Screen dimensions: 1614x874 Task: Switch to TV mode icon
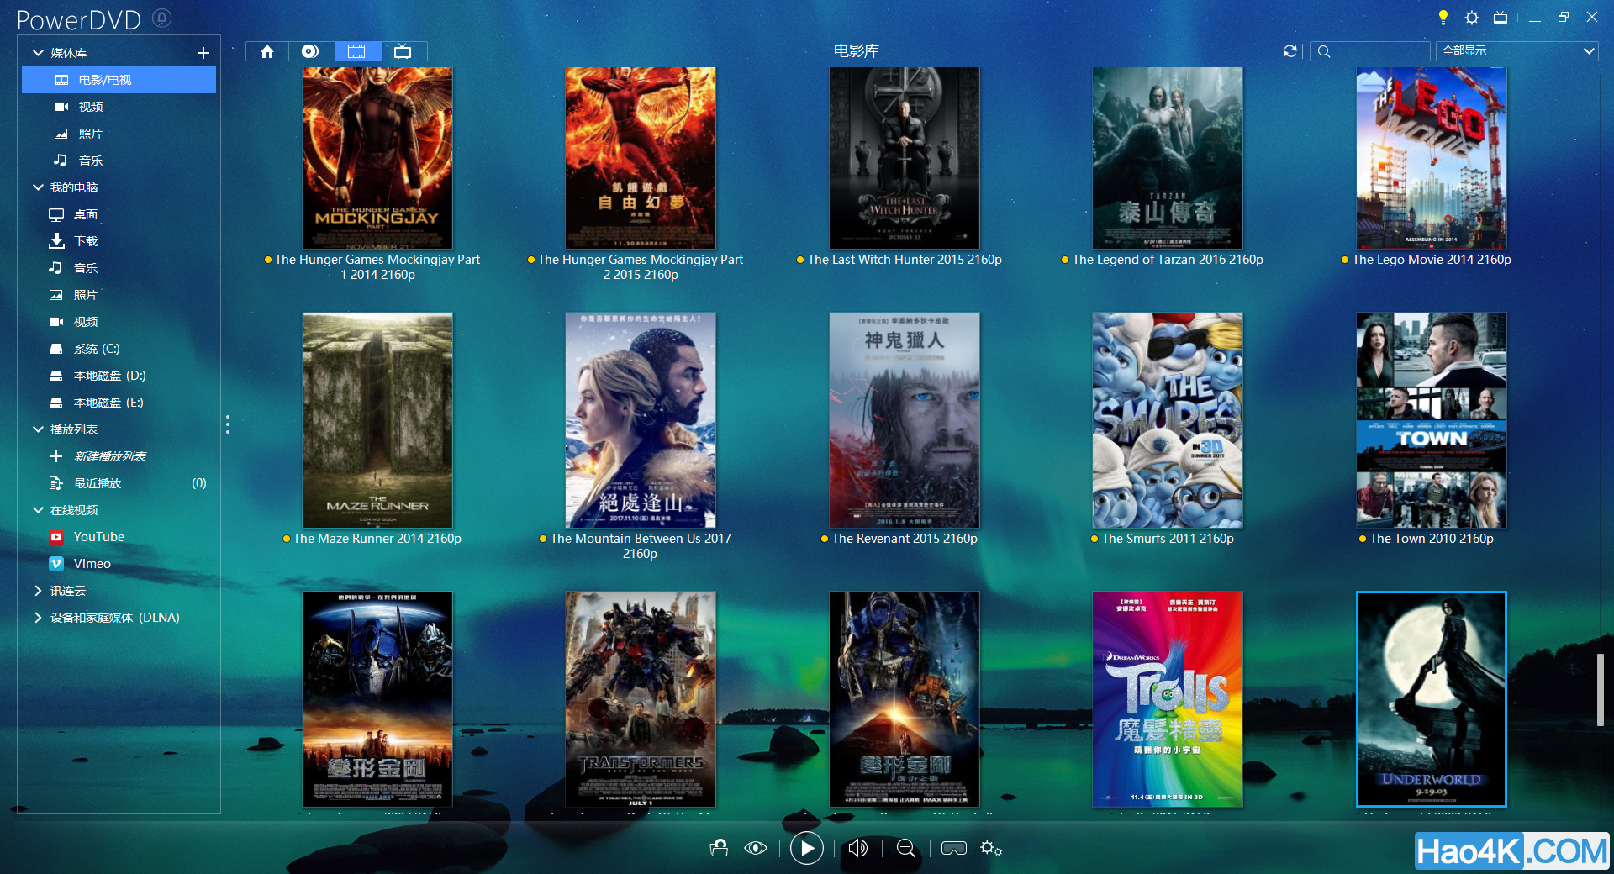tap(1501, 17)
